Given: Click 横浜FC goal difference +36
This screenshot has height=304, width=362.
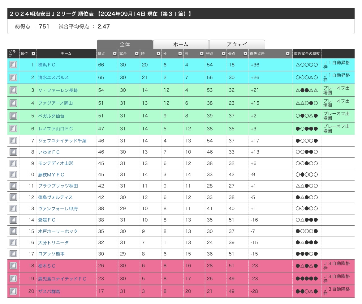Looking at the screenshot, I should pyautogui.click(x=255, y=65).
